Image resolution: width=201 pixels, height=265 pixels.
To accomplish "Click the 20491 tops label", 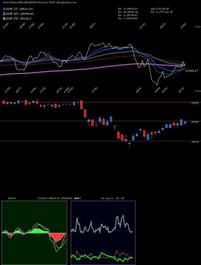I will [163, 26].
